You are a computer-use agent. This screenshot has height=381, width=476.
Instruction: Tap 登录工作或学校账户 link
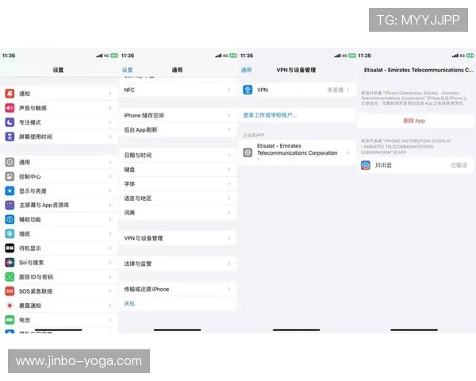[270, 115]
